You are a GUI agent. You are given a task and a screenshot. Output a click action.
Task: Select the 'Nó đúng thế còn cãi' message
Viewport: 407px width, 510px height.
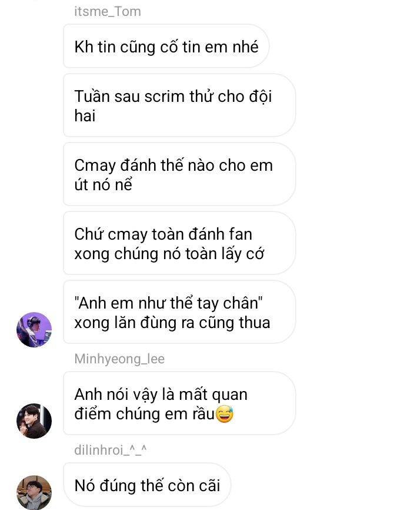pyautogui.click(x=147, y=485)
